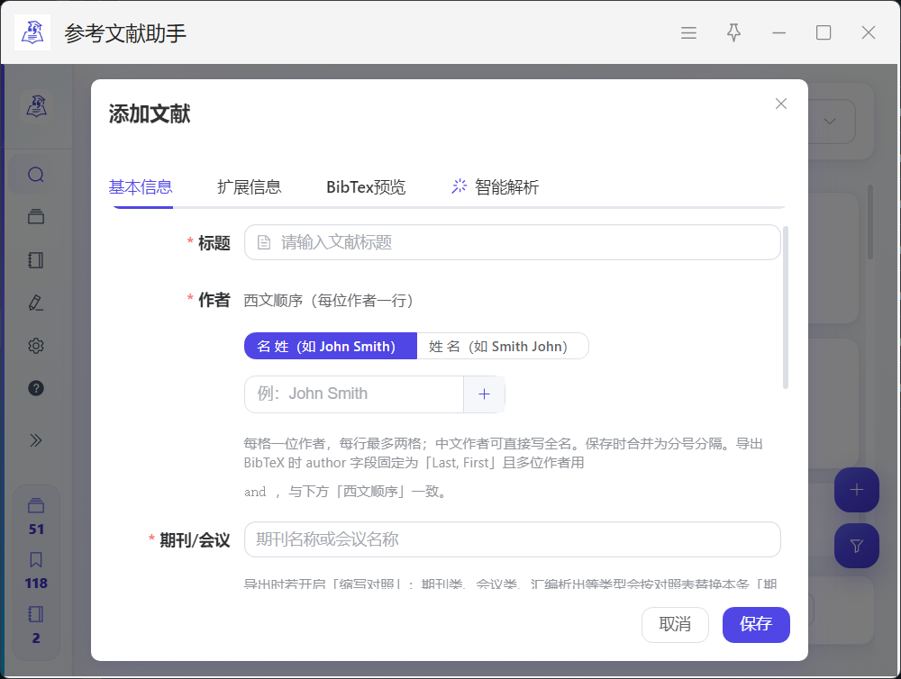Open the library stack icon in sidebar

(36, 216)
